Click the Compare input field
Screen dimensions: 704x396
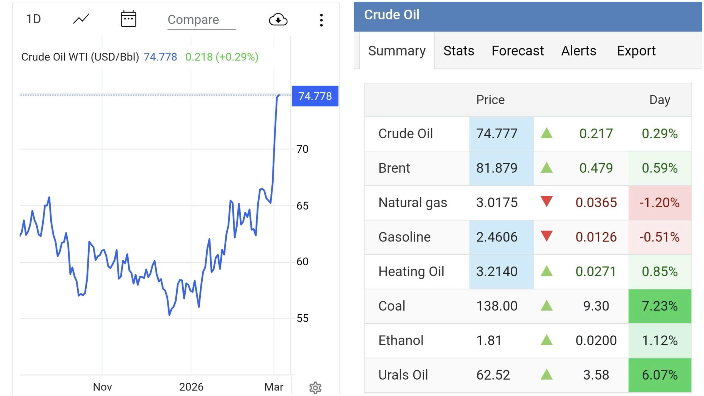(x=201, y=20)
